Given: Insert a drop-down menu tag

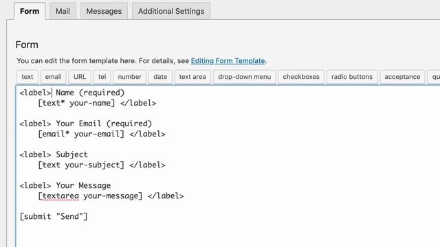Looking at the screenshot, I should (x=245, y=77).
